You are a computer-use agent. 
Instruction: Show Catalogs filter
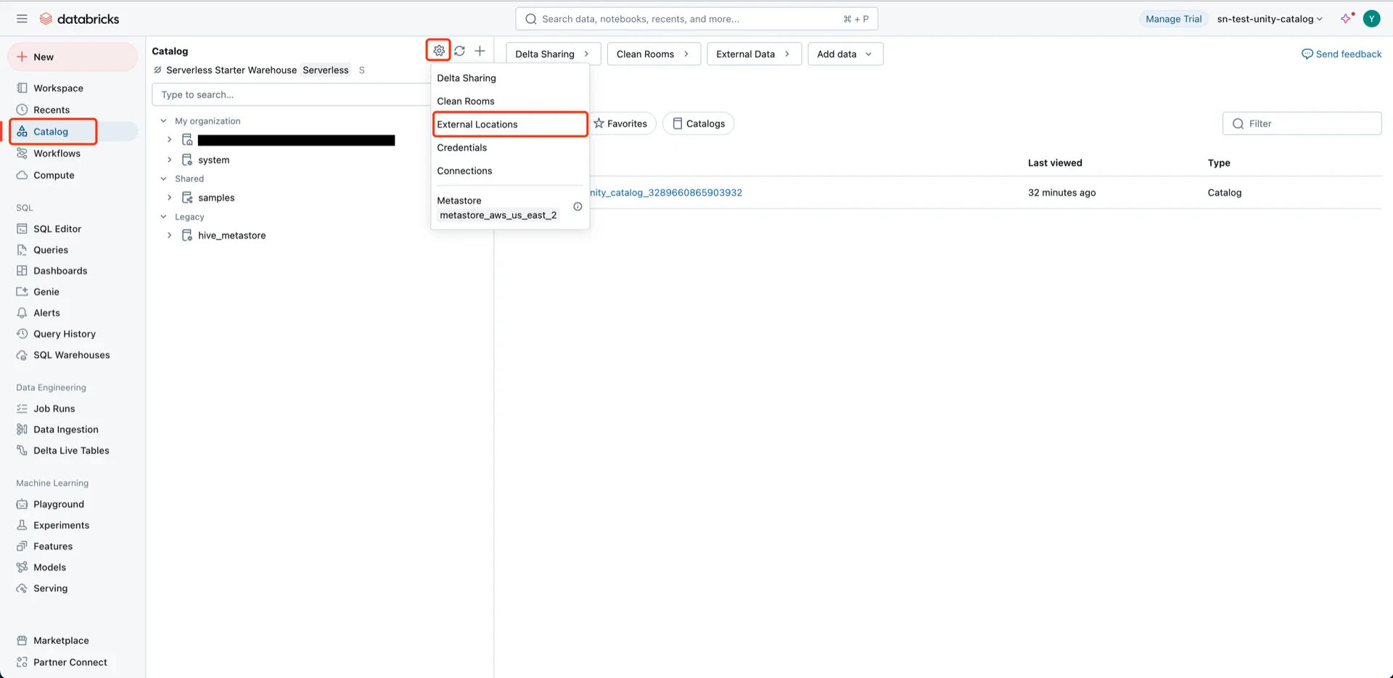(x=699, y=124)
